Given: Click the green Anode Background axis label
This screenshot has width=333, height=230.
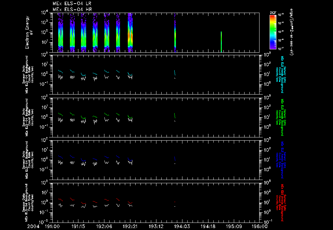Looking at the screenshot, I should (x=281, y=117).
